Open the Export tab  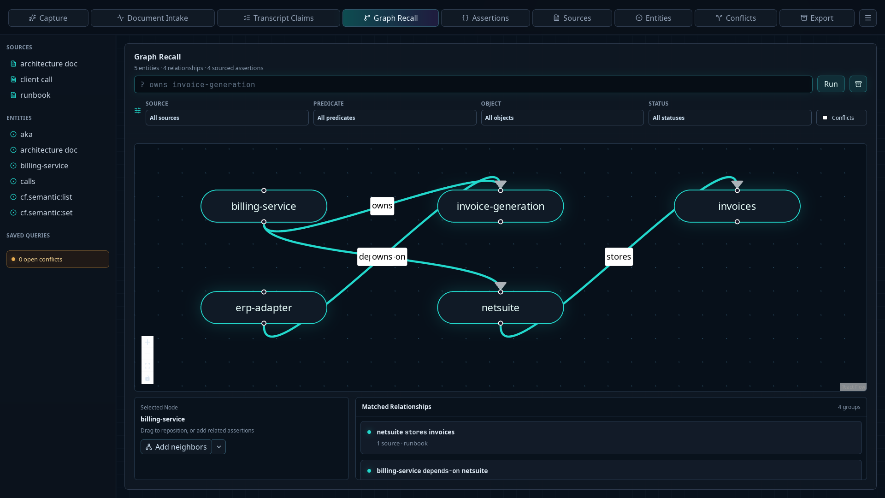point(817,18)
